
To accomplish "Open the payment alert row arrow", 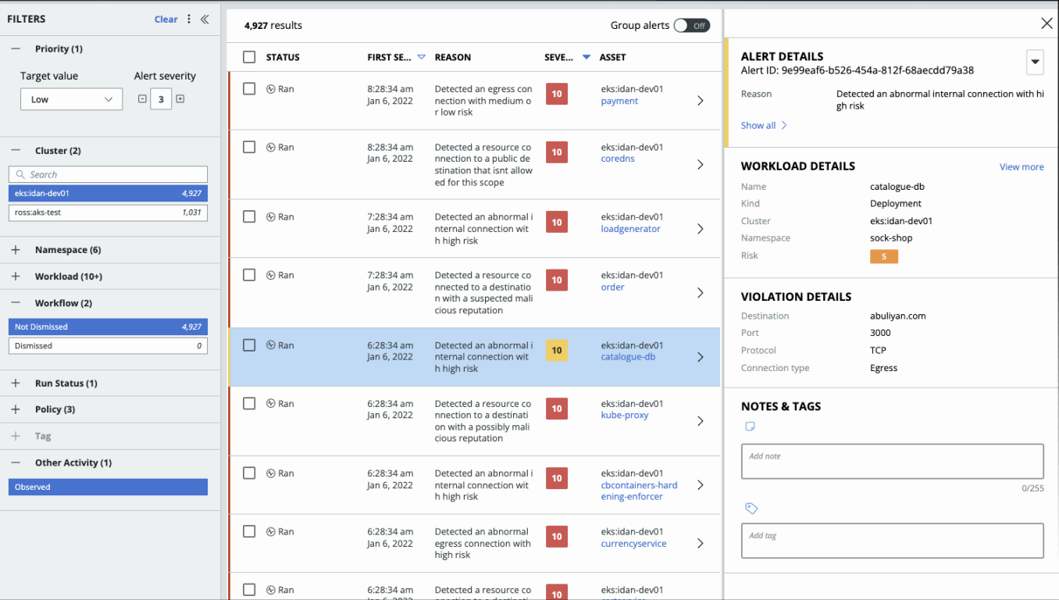I will pyautogui.click(x=700, y=101).
